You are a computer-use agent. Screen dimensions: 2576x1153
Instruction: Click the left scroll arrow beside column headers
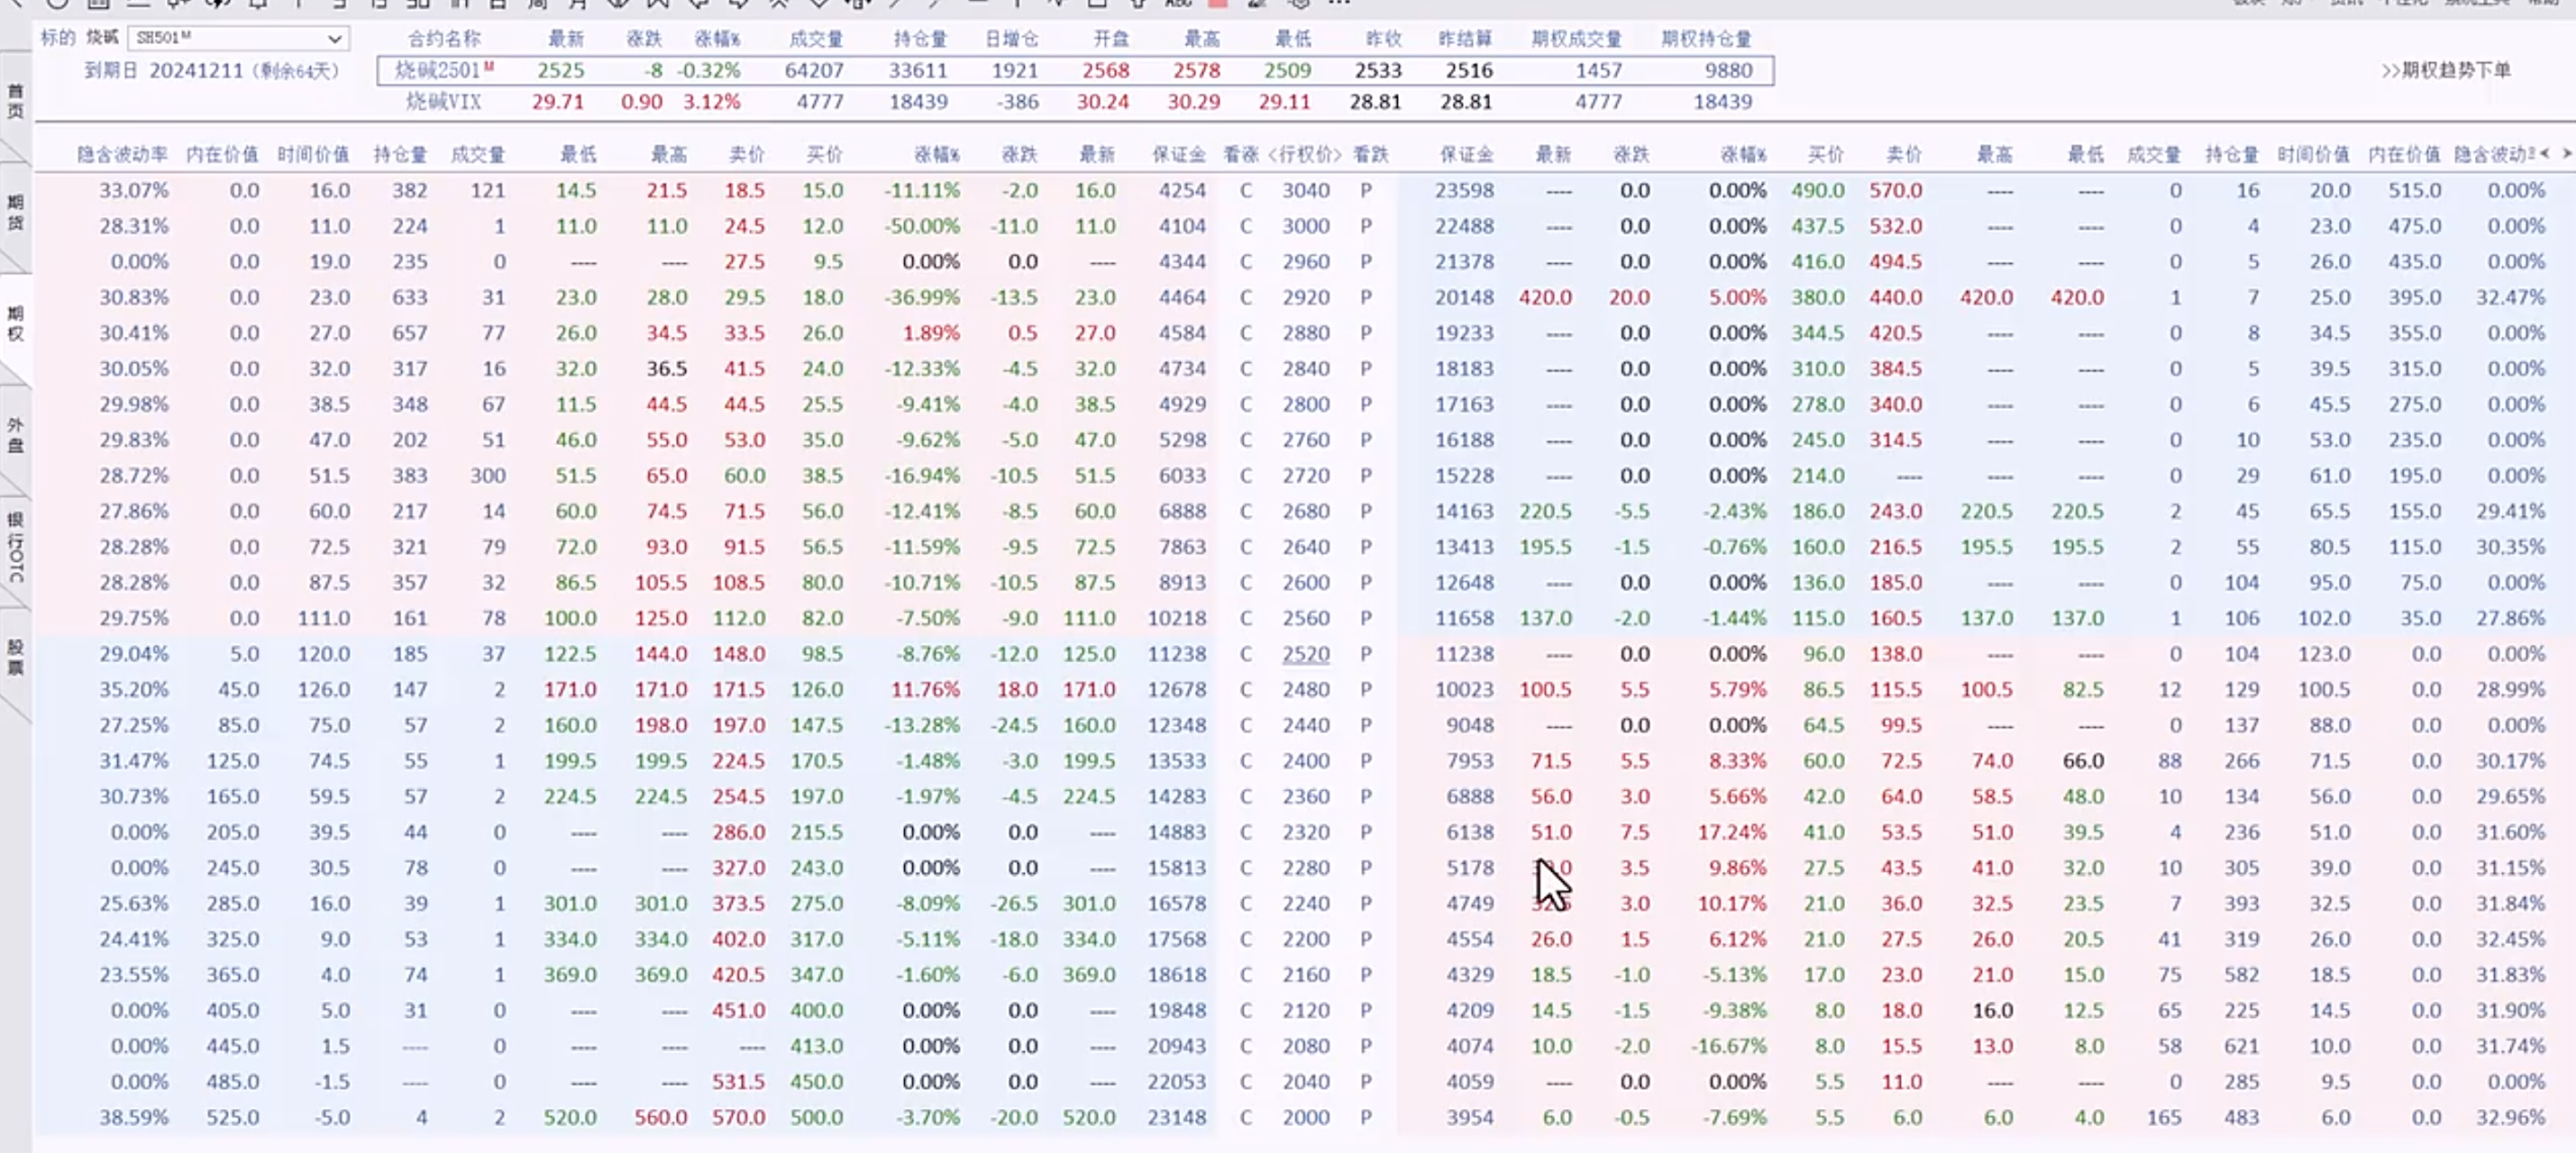2544,153
